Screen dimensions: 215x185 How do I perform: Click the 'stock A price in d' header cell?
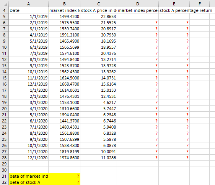98,10
